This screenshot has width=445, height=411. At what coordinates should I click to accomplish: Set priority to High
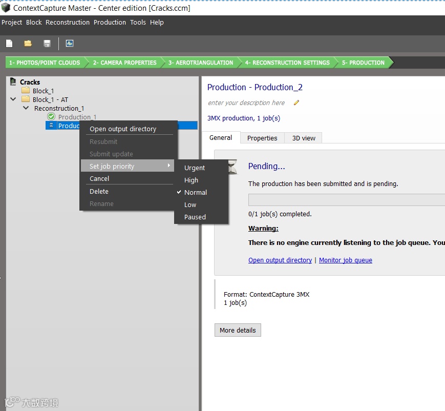[x=191, y=180]
